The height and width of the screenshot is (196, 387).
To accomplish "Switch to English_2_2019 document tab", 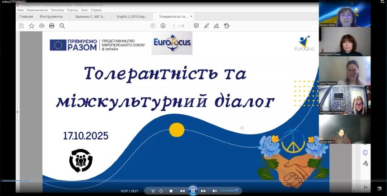I will tap(132, 17).
